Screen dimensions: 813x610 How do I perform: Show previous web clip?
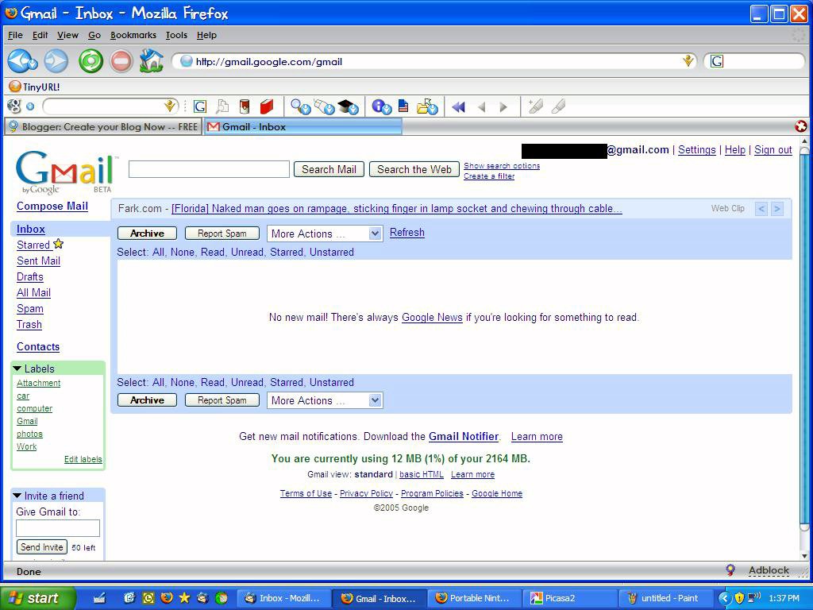pos(761,209)
